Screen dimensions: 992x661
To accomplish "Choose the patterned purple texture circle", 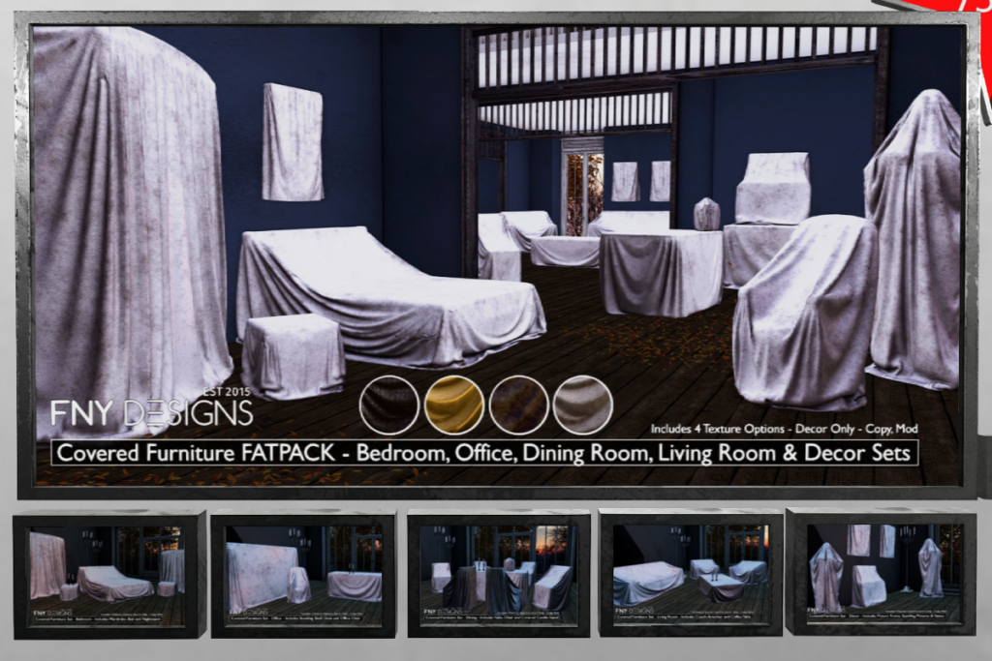I will point(518,405).
